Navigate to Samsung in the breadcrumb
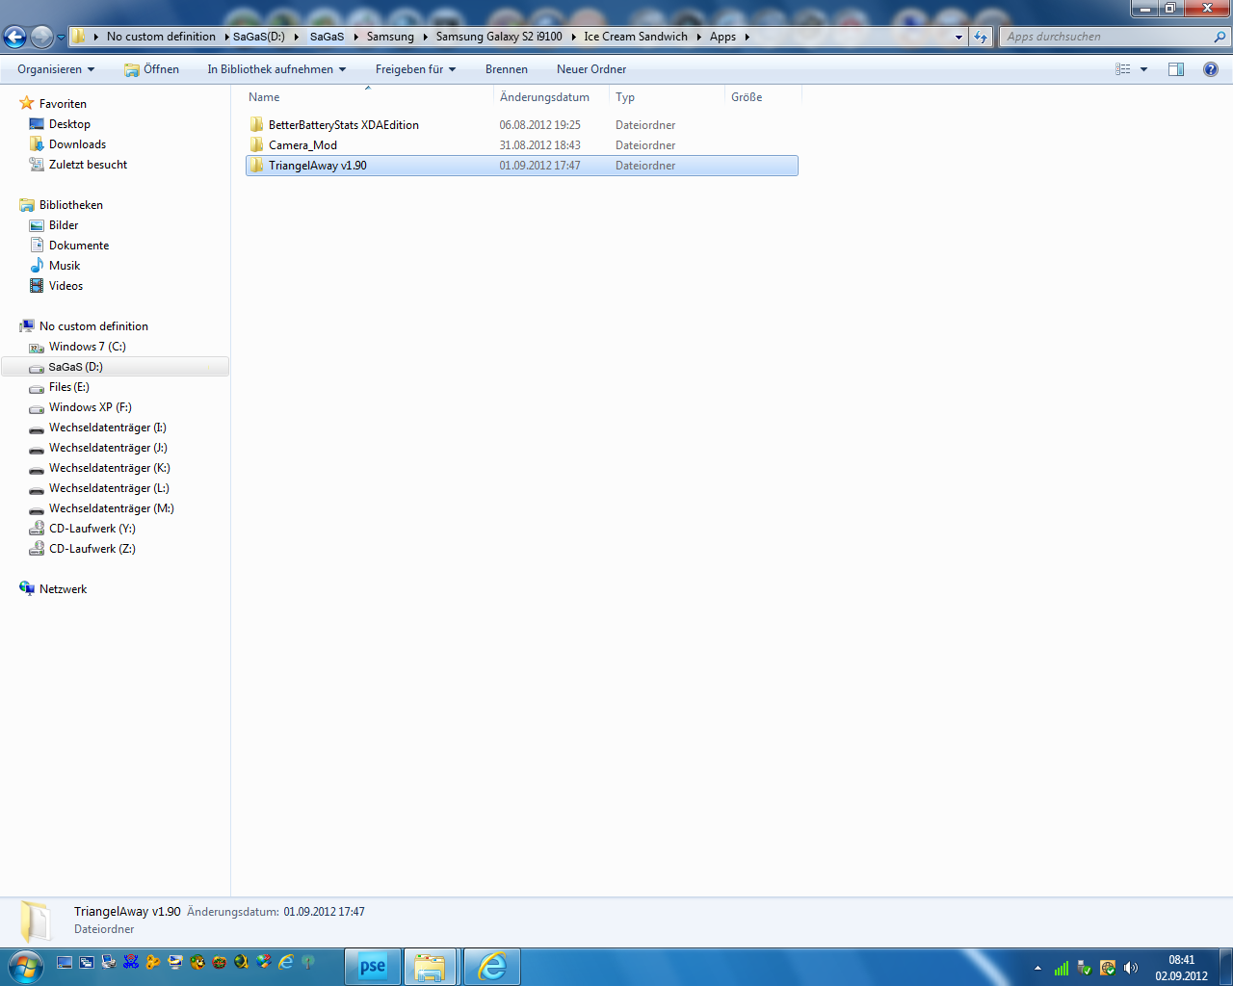 click(390, 37)
